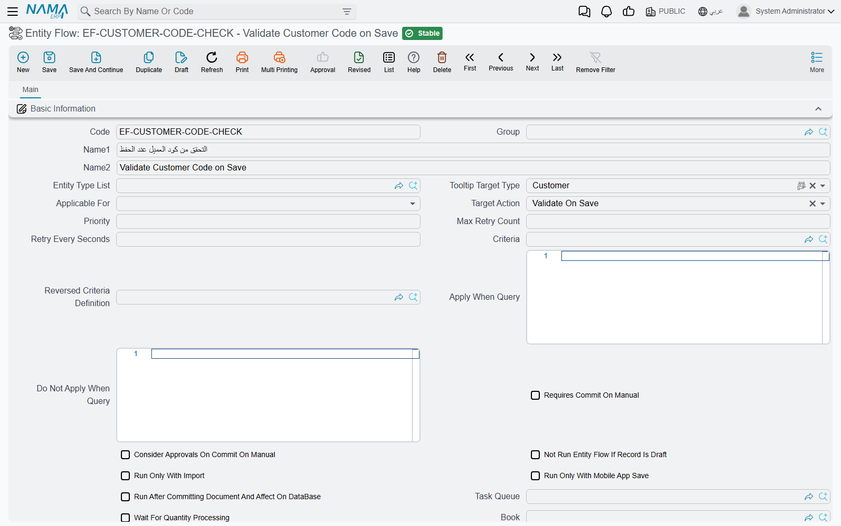Enable Requires Commit On Manual
Image resolution: width=841 pixels, height=526 pixels.
[x=535, y=395]
